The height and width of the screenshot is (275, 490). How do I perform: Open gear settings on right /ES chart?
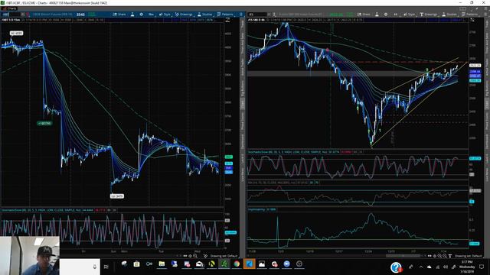coord(386,15)
